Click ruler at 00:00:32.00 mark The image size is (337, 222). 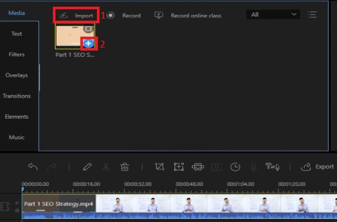pyautogui.click(x=138, y=184)
